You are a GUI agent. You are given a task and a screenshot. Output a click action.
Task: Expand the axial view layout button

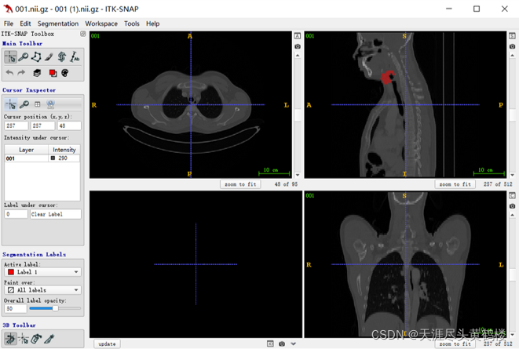pyautogui.click(x=298, y=36)
